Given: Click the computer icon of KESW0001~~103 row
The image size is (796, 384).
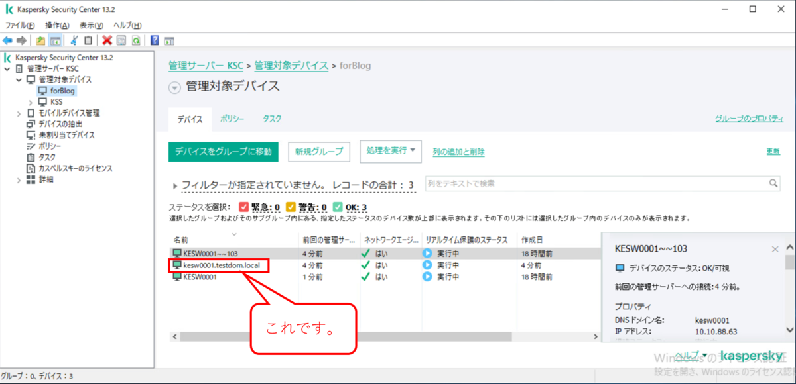Looking at the screenshot, I should (x=177, y=253).
